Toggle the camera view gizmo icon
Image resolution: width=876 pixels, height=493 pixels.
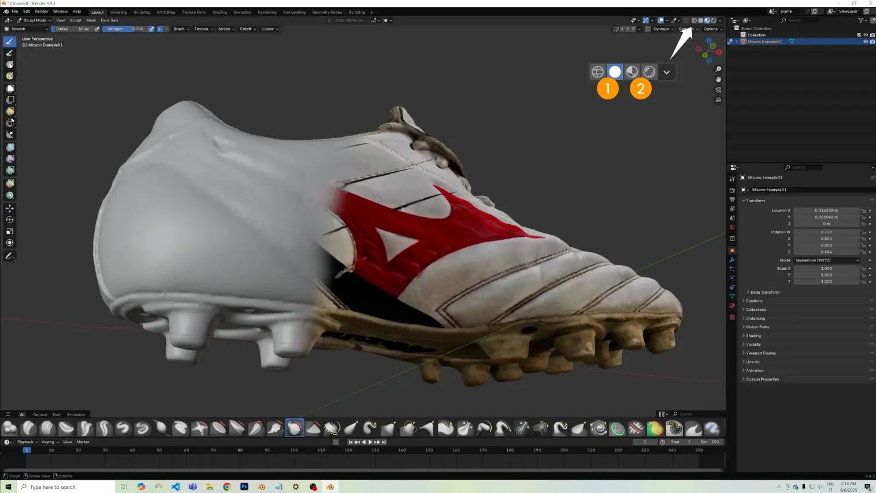pyautogui.click(x=718, y=90)
